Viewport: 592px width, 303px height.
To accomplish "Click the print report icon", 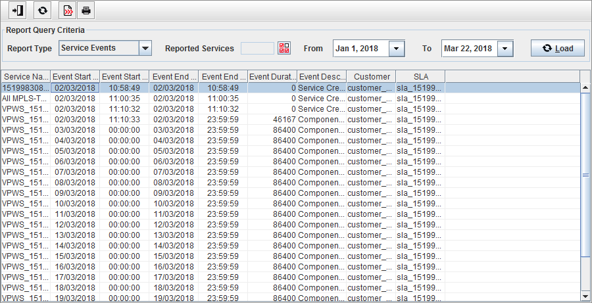I will coord(86,11).
